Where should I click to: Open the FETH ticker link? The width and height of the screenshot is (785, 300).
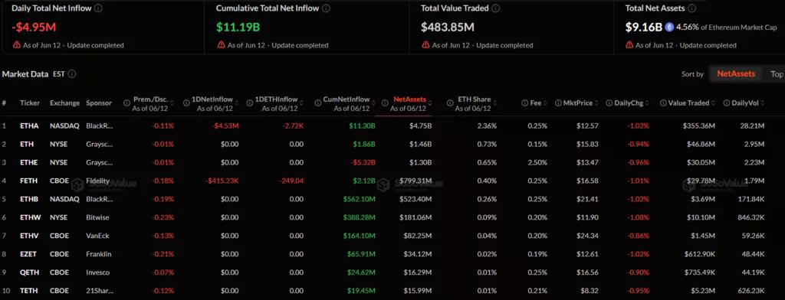click(x=29, y=181)
